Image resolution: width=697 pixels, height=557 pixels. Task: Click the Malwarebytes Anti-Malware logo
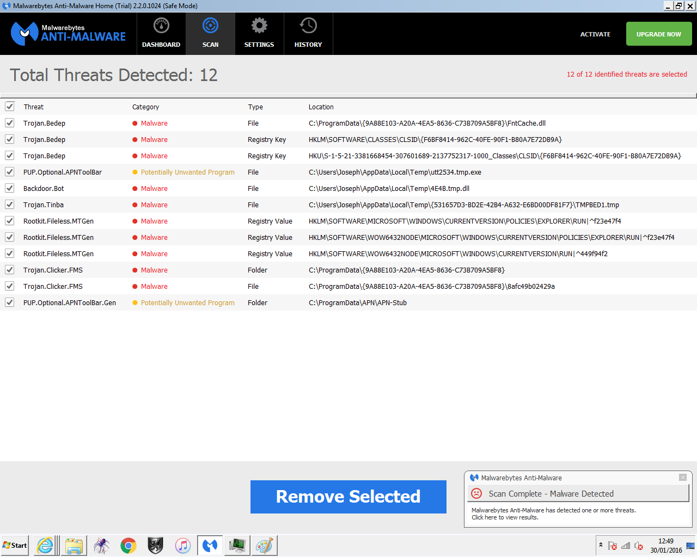pyautogui.click(x=68, y=34)
